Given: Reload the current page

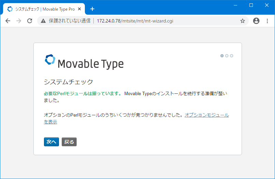Looking at the screenshot, I should tap(30, 21).
